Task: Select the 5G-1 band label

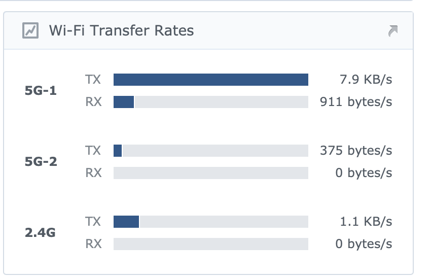Action: tap(41, 91)
